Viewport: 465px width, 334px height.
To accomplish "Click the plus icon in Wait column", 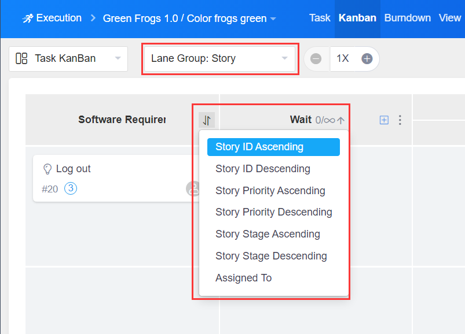I will pos(383,120).
